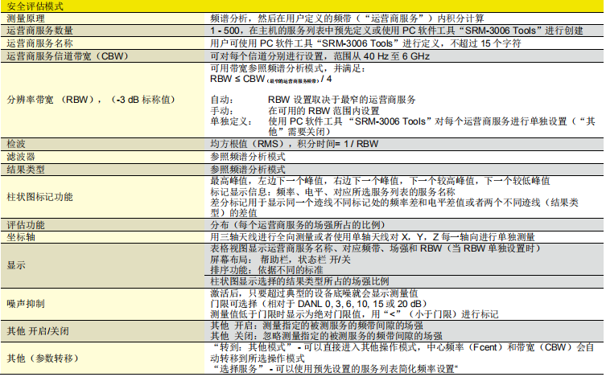The height and width of the screenshot is (377, 606).
Task: Select the 评估功能 row label
Action: [26, 225]
